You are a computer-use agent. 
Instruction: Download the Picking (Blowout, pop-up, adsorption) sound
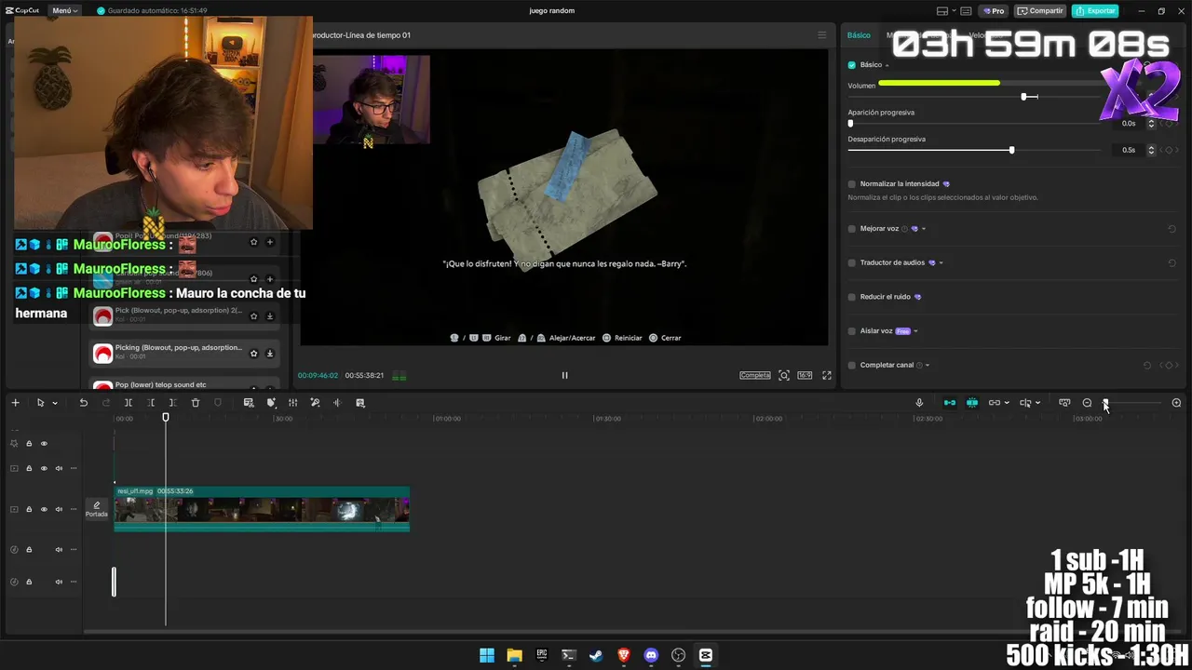270,354
